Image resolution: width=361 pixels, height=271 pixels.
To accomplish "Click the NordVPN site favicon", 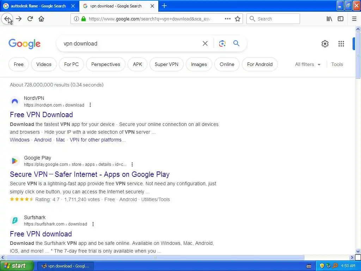I will [x=15, y=101].
